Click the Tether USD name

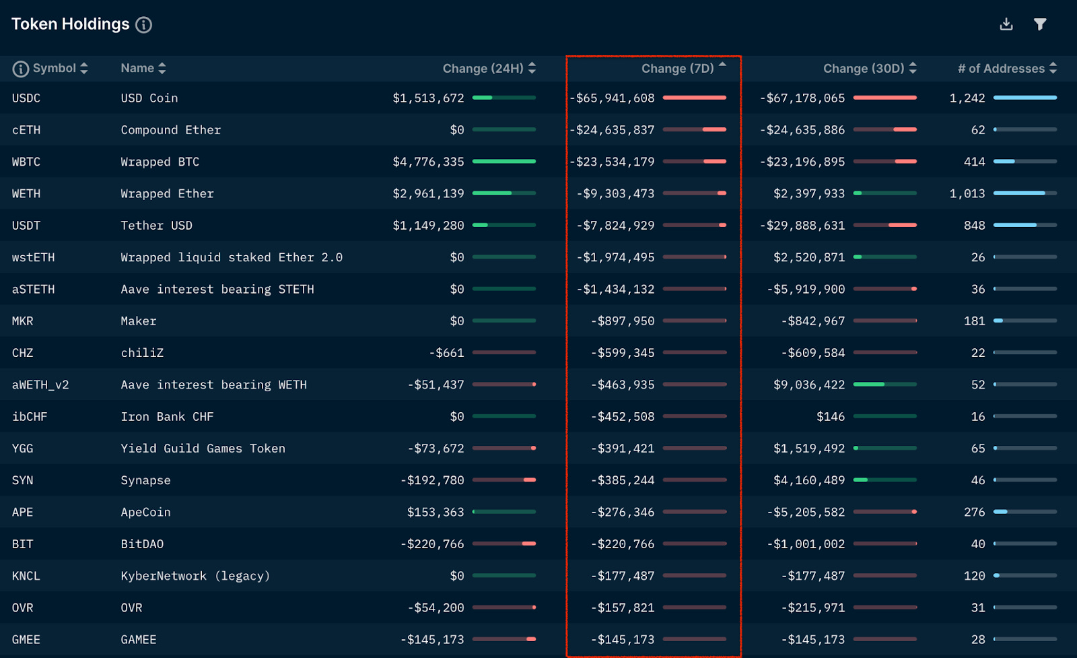(x=157, y=226)
